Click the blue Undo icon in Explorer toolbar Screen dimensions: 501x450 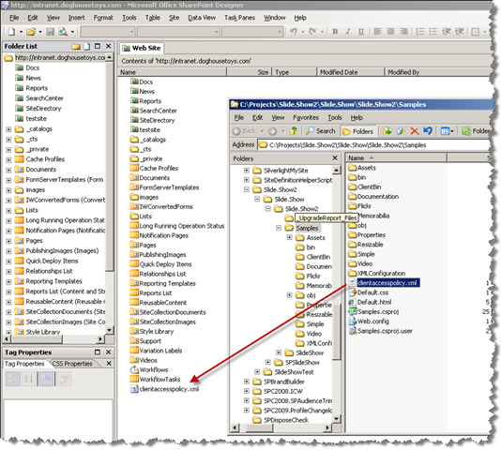tap(428, 131)
